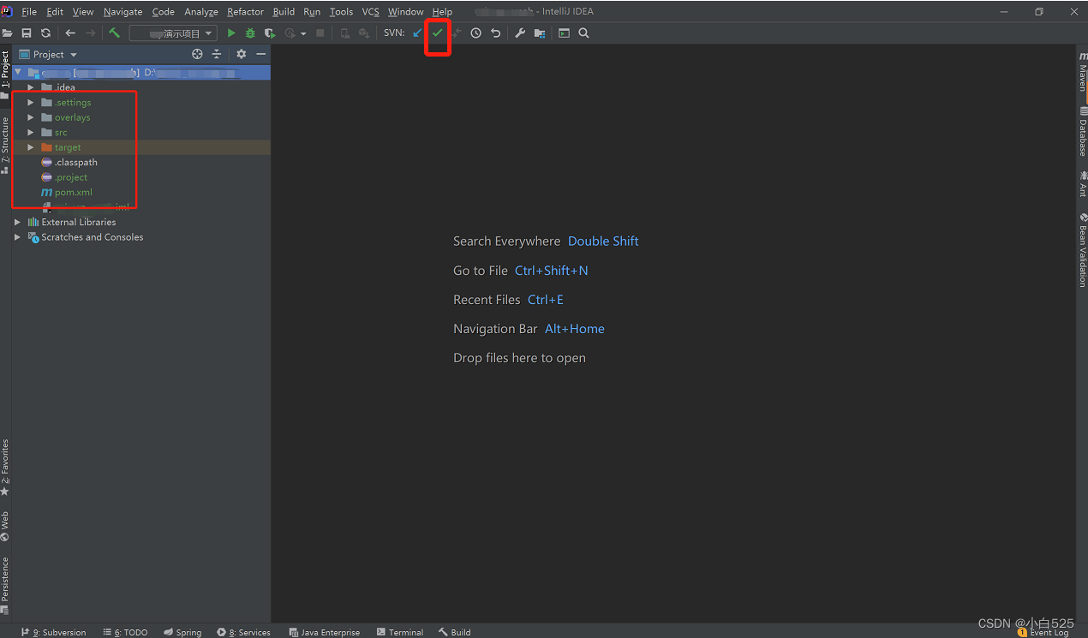Open the Bean Validation side tab

click(x=1082, y=249)
